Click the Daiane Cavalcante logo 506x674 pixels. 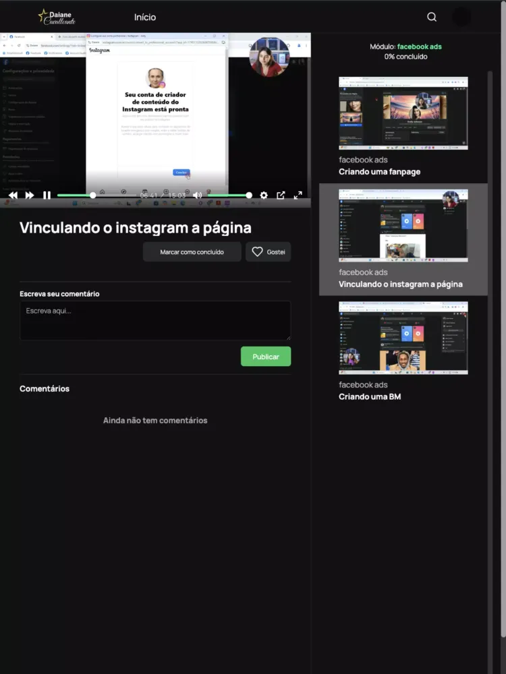(57, 17)
